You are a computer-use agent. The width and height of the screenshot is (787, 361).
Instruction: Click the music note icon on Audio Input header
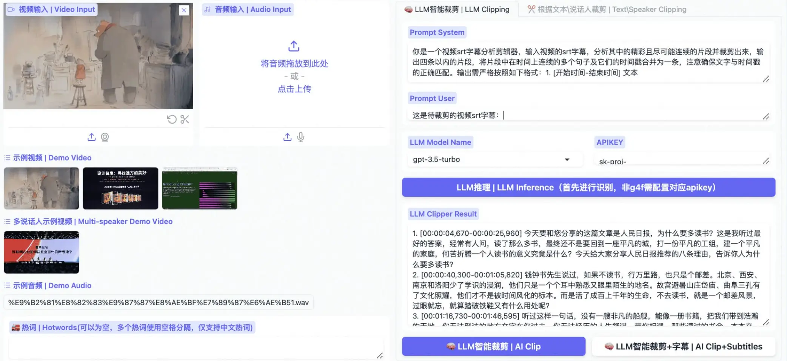click(207, 9)
